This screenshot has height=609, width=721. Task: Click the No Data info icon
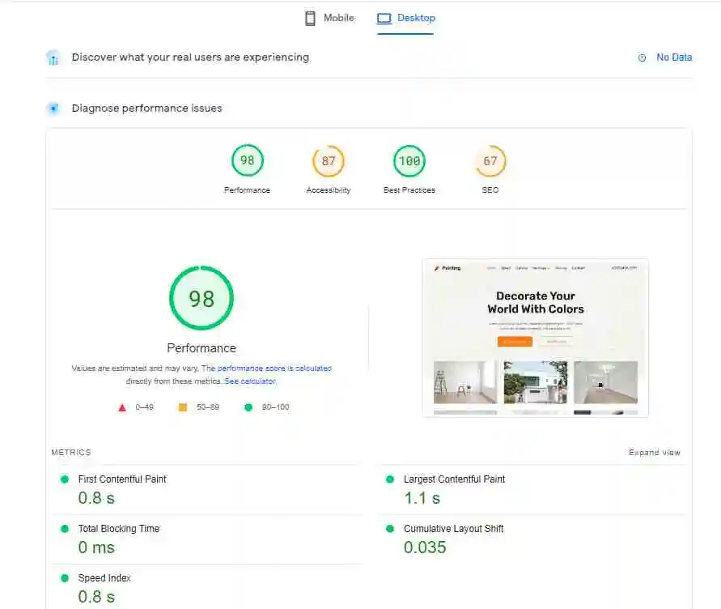click(x=643, y=57)
